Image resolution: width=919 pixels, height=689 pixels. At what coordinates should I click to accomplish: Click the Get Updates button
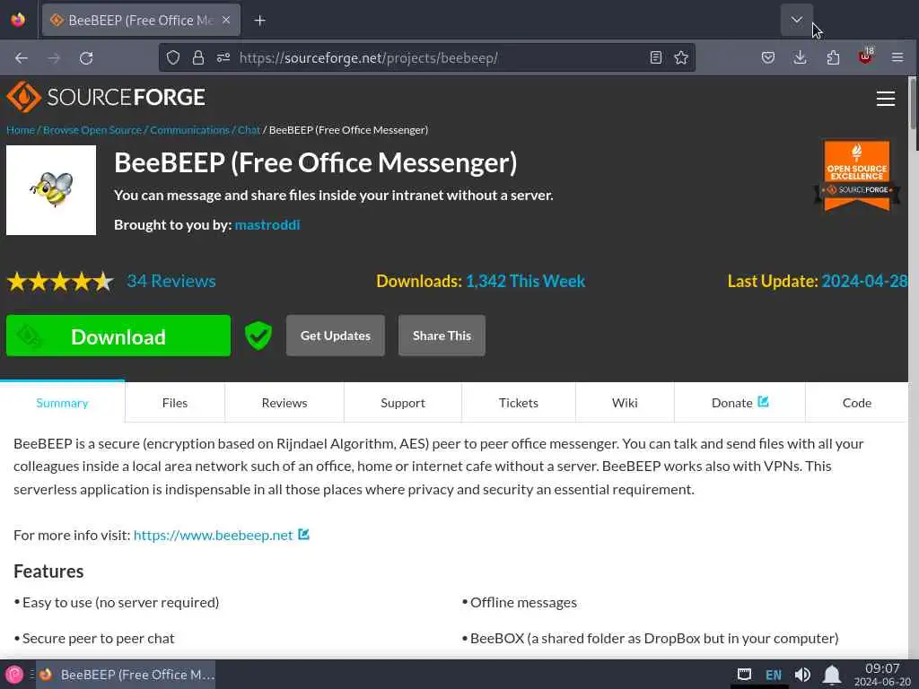click(x=336, y=336)
